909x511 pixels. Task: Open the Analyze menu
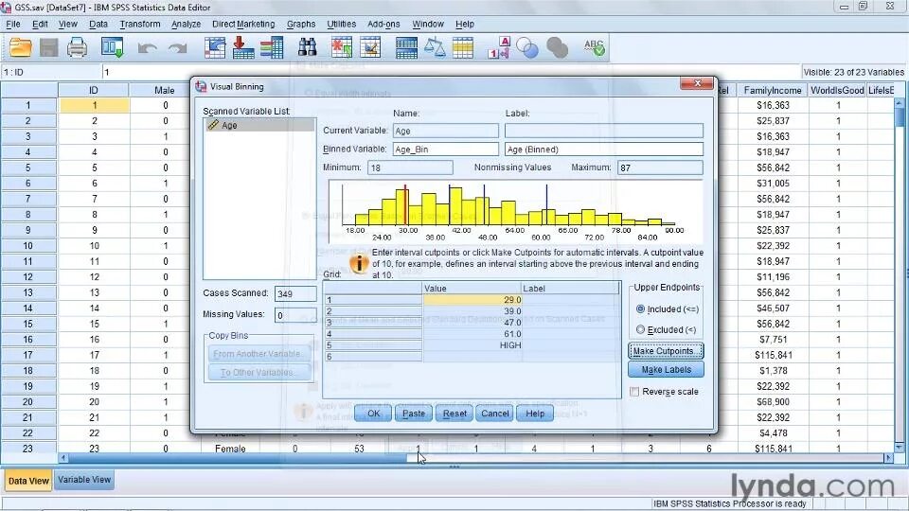pos(186,24)
